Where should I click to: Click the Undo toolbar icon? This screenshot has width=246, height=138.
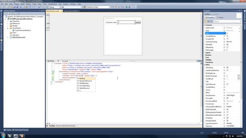coord(30,7)
